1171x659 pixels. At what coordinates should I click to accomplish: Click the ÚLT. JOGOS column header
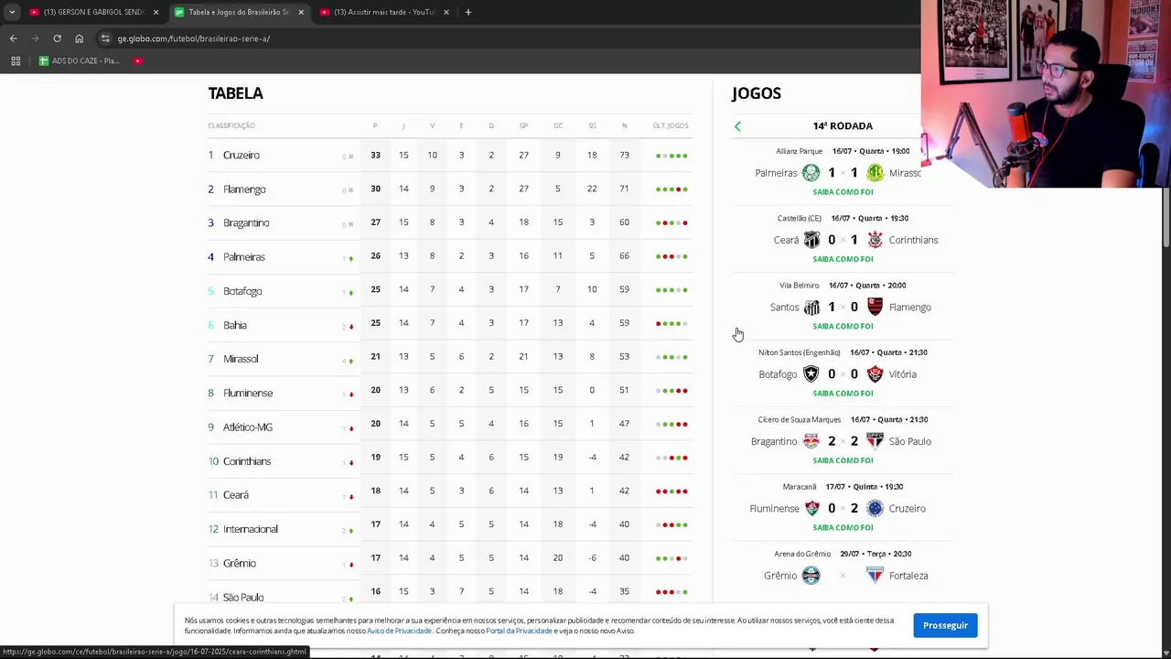[671, 125]
